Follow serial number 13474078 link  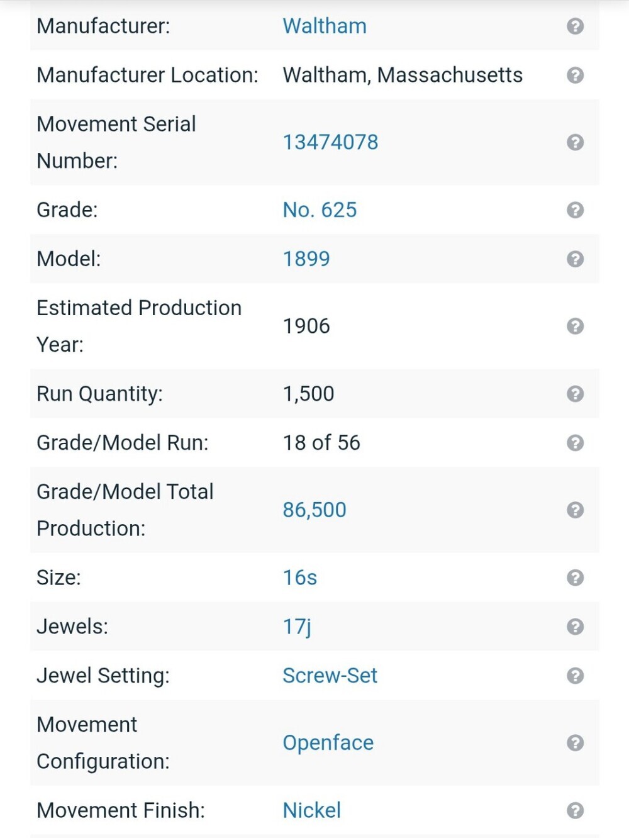[330, 142]
